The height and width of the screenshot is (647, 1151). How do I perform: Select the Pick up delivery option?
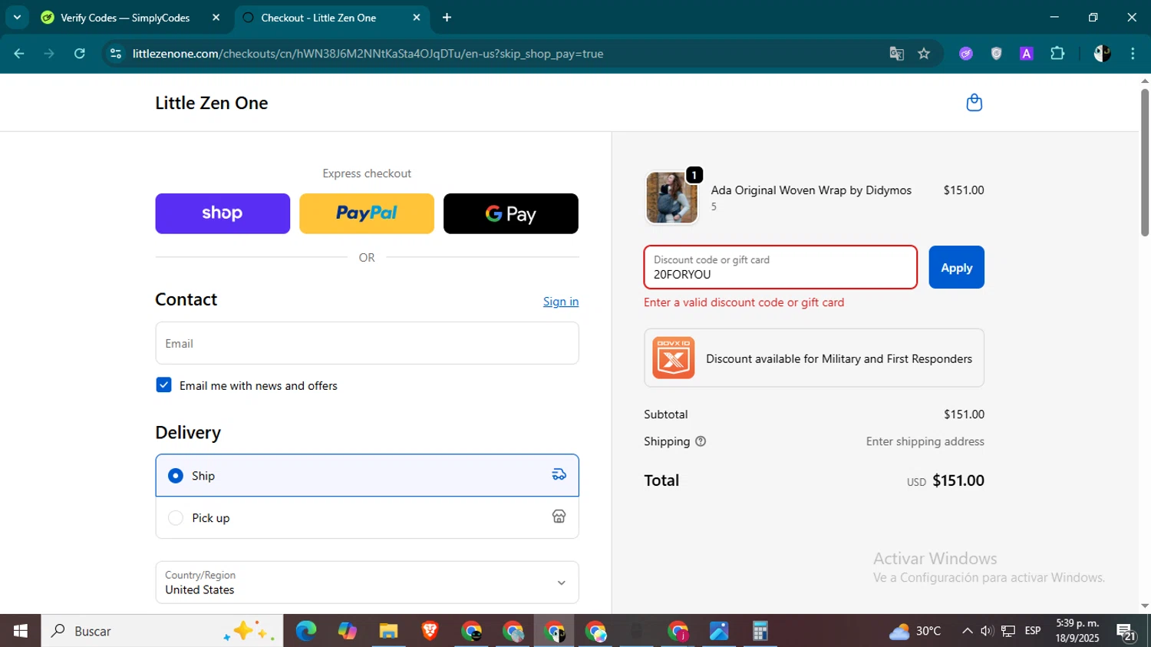coord(367,517)
